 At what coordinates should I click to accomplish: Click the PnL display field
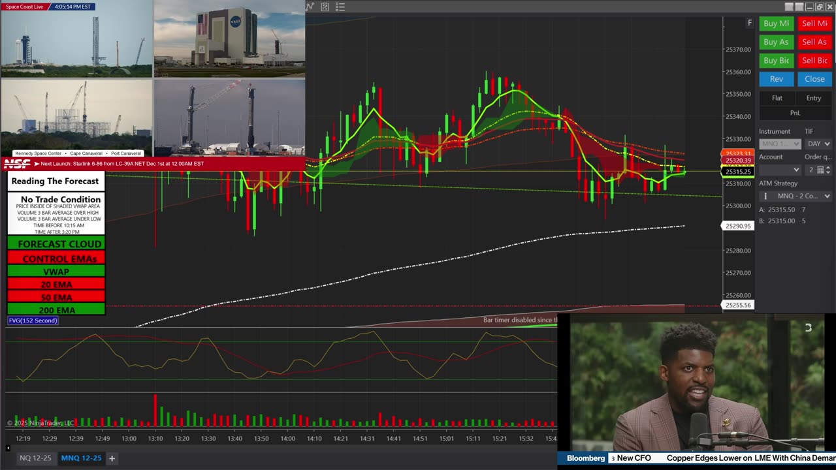tap(795, 113)
